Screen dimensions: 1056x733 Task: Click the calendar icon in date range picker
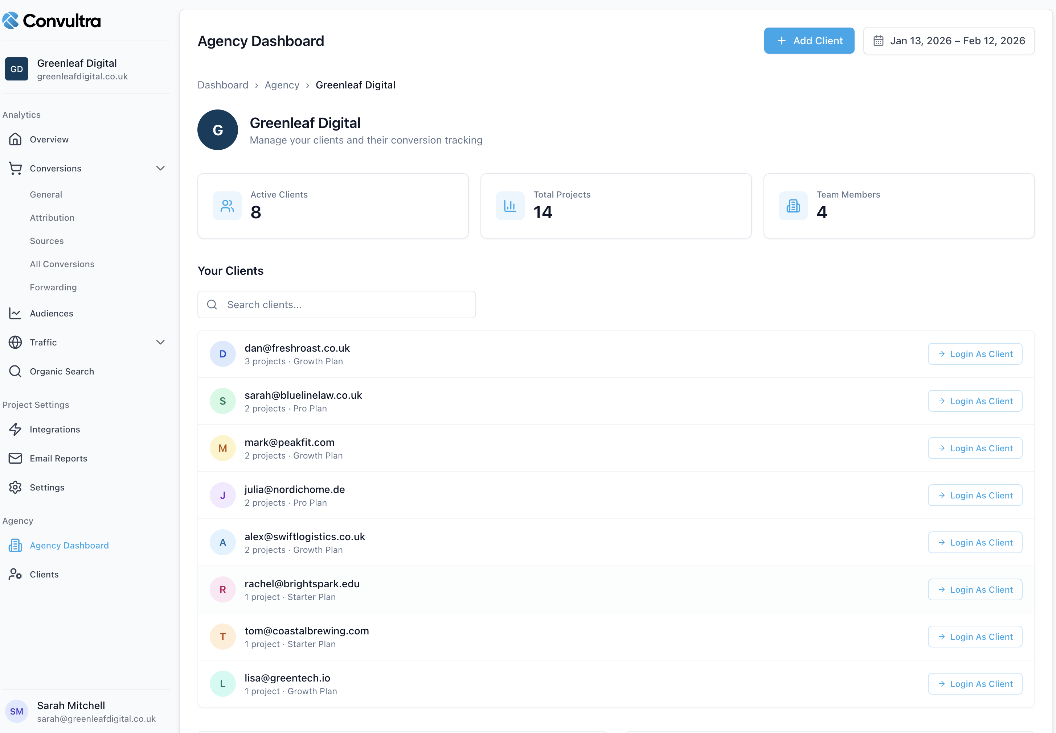(879, 40)
